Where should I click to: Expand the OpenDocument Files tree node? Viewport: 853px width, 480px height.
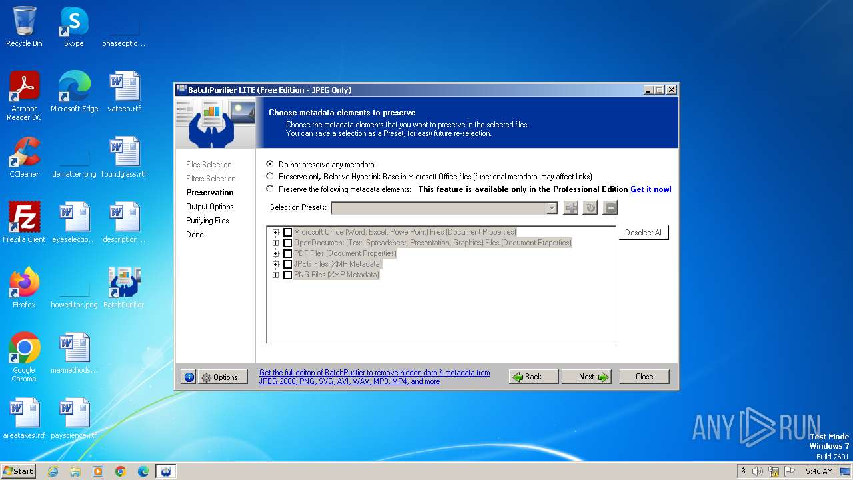click(276, 243)
